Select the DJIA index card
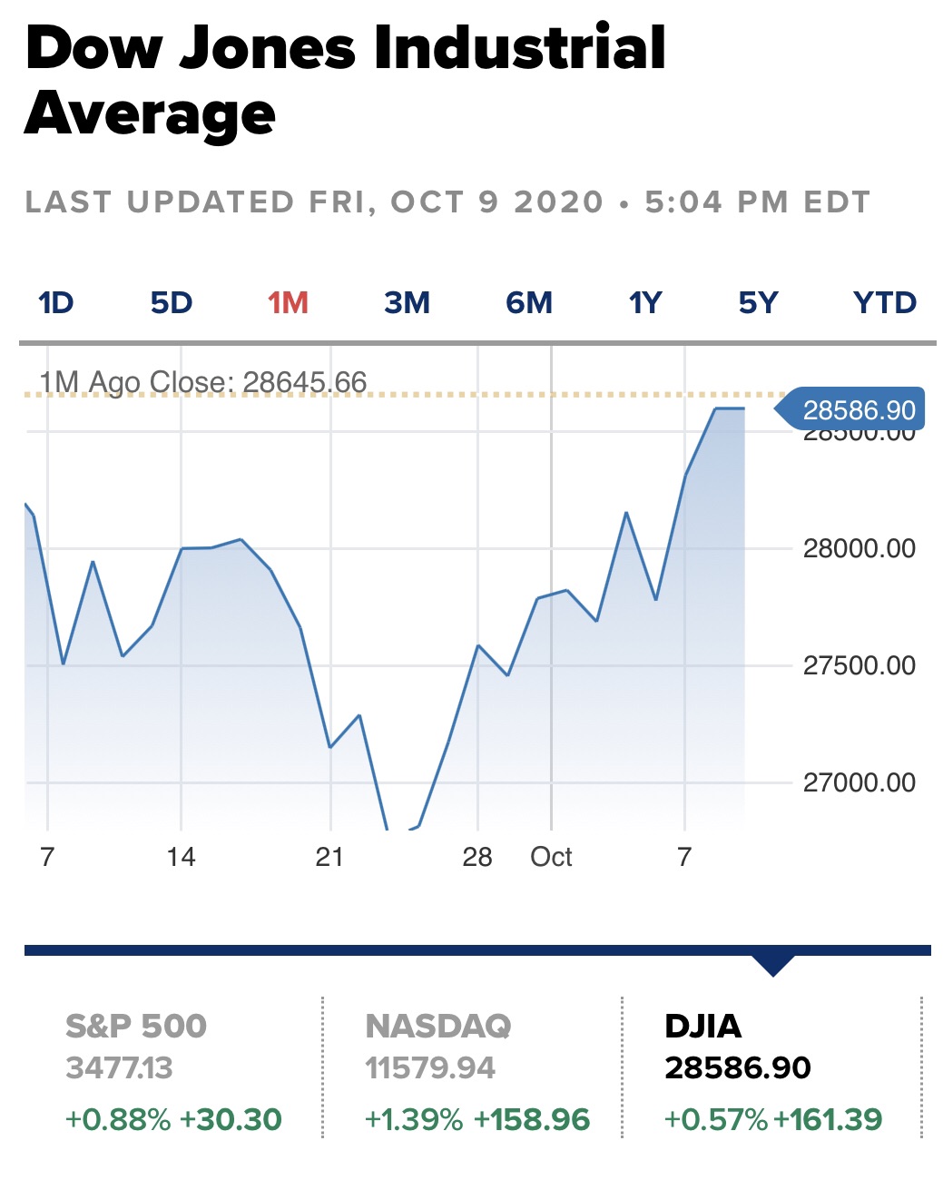943x1180 pixels. click(772, 1069)
